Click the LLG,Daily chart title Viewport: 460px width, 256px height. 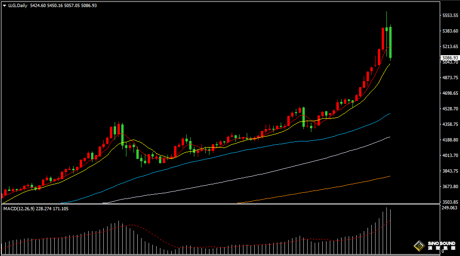(x=17, y=6)
